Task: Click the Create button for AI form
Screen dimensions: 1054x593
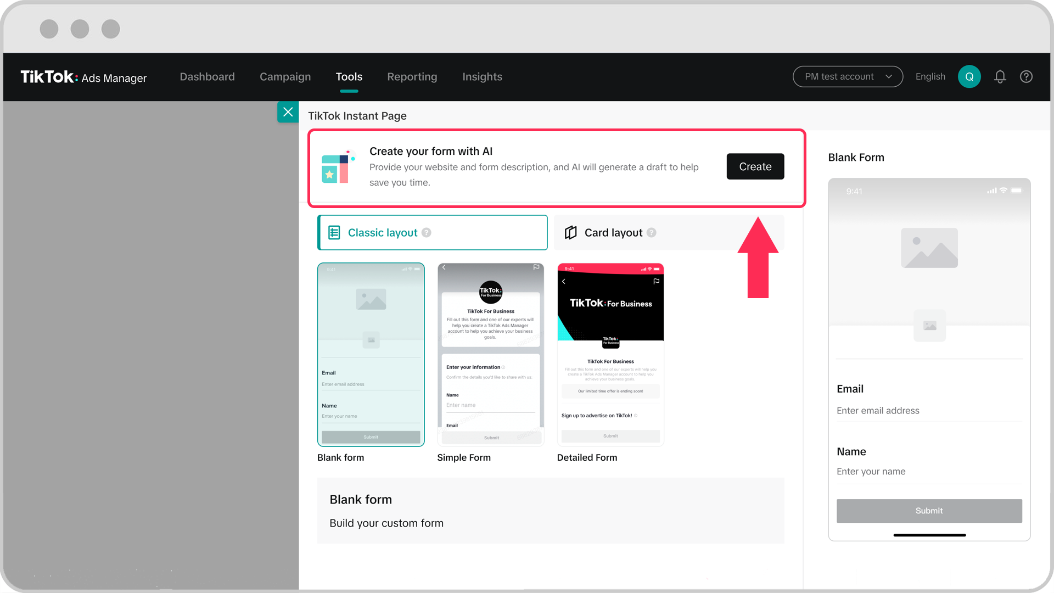Action: click(x=755, y=166)
